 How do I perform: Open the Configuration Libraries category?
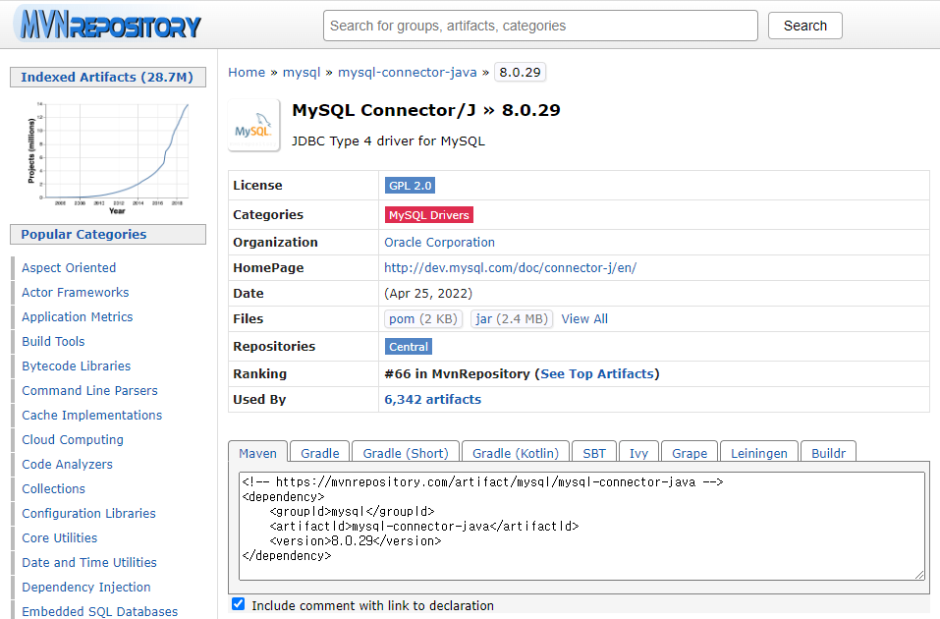coord(88,514)
